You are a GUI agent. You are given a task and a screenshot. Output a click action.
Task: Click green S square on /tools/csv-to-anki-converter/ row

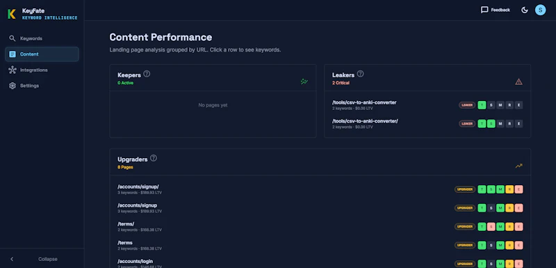pyautogui.click(x=491, y=123)
